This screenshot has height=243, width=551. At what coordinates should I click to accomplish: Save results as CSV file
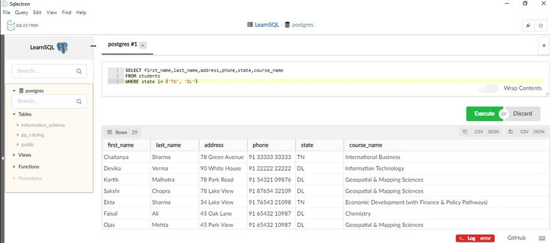tap(524, 132)
